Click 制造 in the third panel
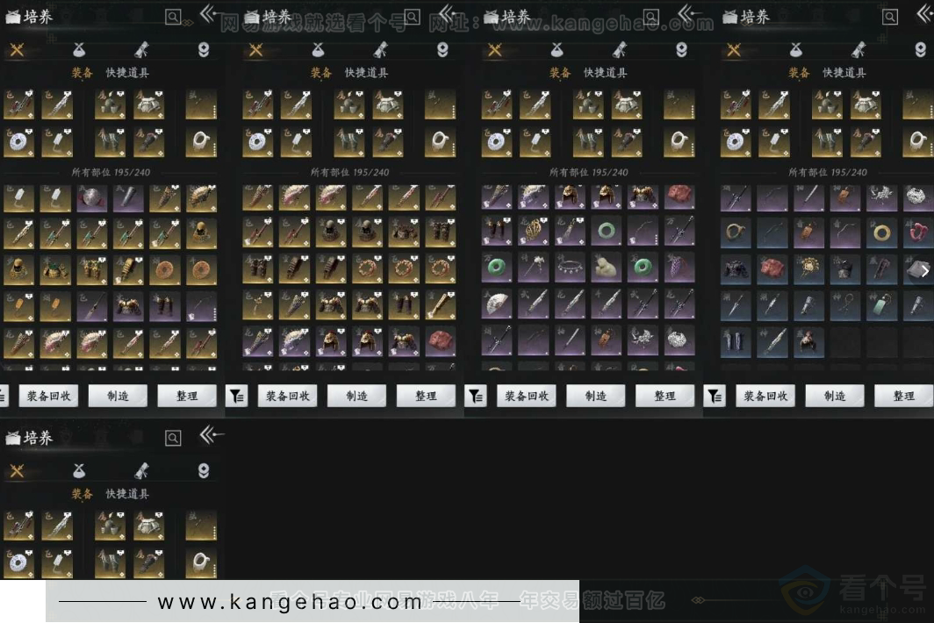The image size is (934, 623). coord(596,396)
